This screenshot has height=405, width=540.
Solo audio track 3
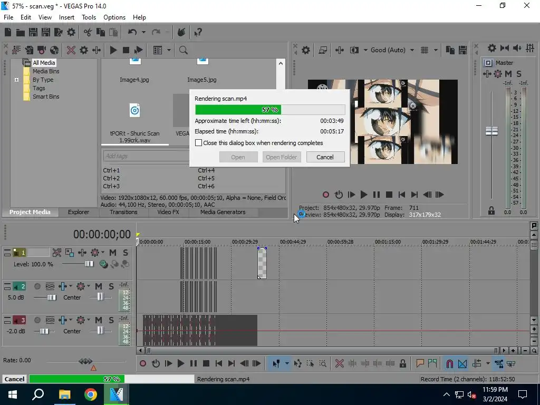pyautogui.click(x=111, y=320)
